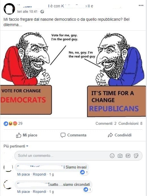Open the GIF picker in comment box

[x=128, y=156]
